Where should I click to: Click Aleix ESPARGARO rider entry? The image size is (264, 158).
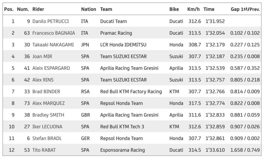tap(51, 68)
